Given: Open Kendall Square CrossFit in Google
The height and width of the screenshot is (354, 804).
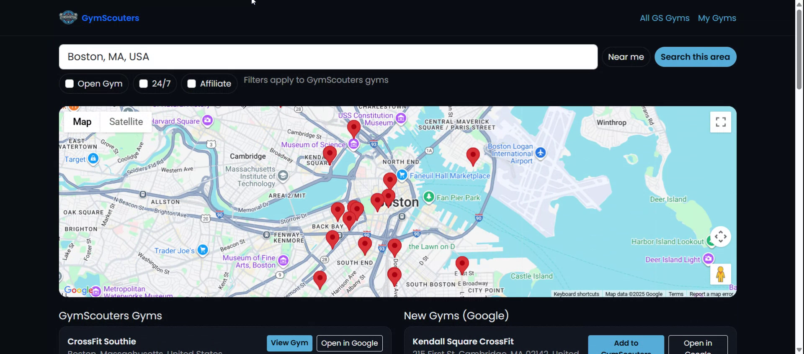Looking at the screenshot, I should pyautogui.click(x=698, y=345).
